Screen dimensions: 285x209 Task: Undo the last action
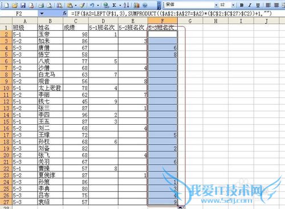tap(92, 5)
